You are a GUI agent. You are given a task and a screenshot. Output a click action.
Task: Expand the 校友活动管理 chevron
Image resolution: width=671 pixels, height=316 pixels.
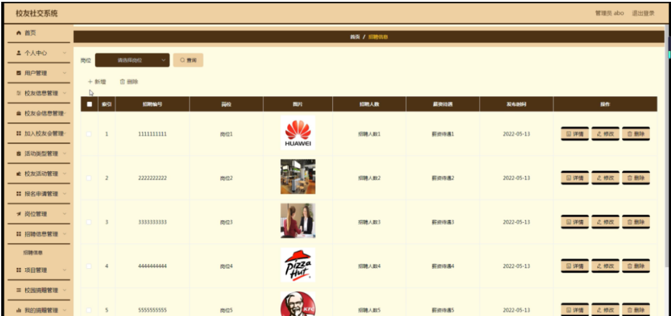pyautogui.click(x=65, y=174)
